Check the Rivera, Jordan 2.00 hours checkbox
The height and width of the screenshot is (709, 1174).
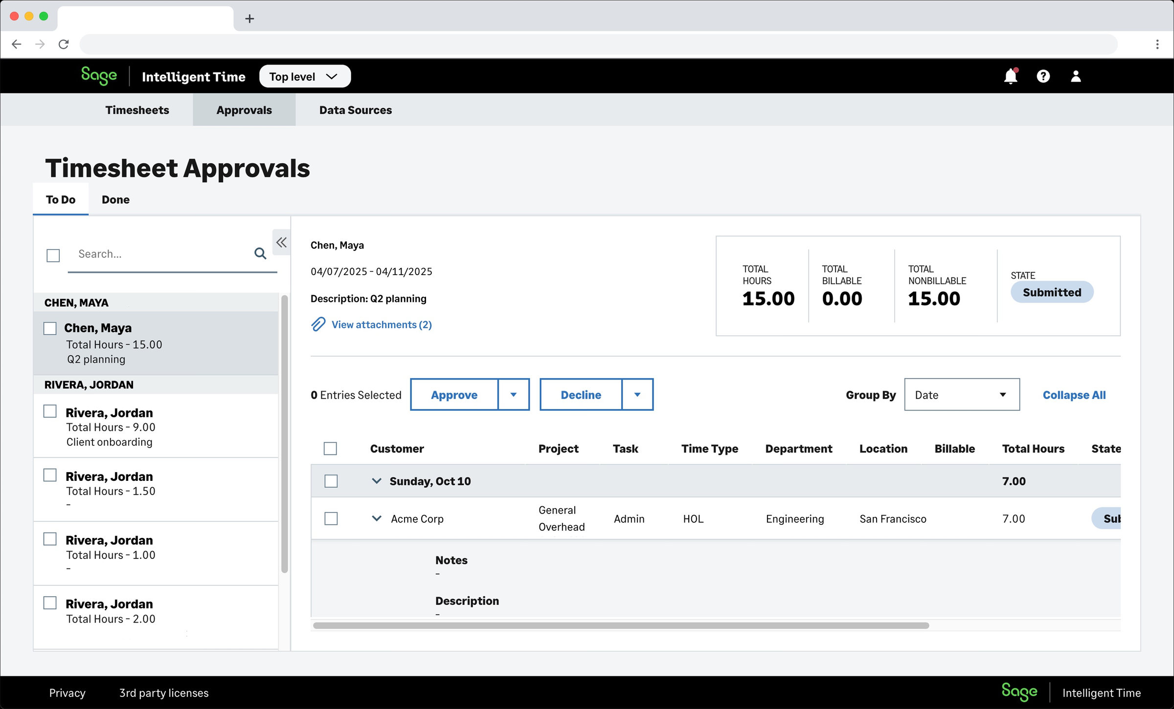click(50, 602)
